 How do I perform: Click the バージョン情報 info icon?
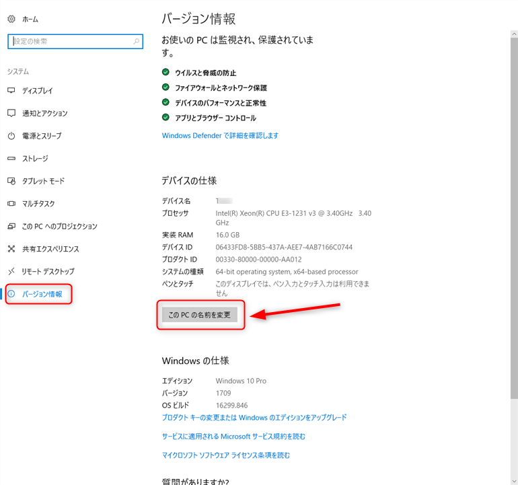tap(11, 294)
